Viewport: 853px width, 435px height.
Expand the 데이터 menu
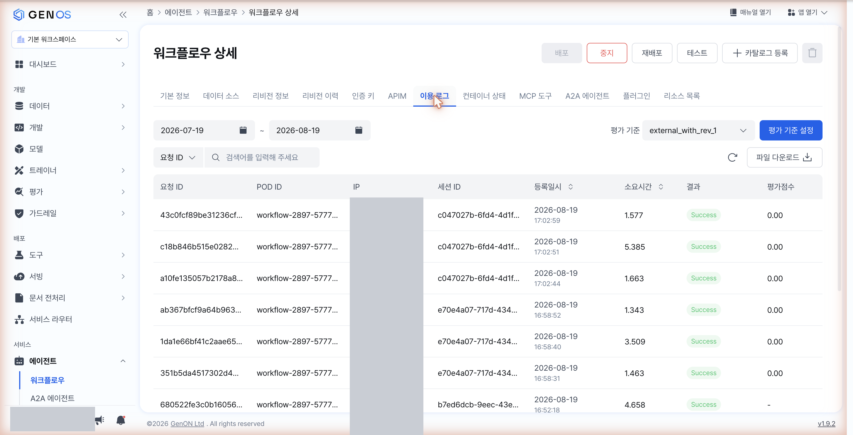point(70,106)
